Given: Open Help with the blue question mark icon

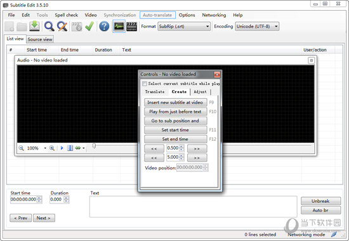Looking at the screenshot, I should point(104,26).
